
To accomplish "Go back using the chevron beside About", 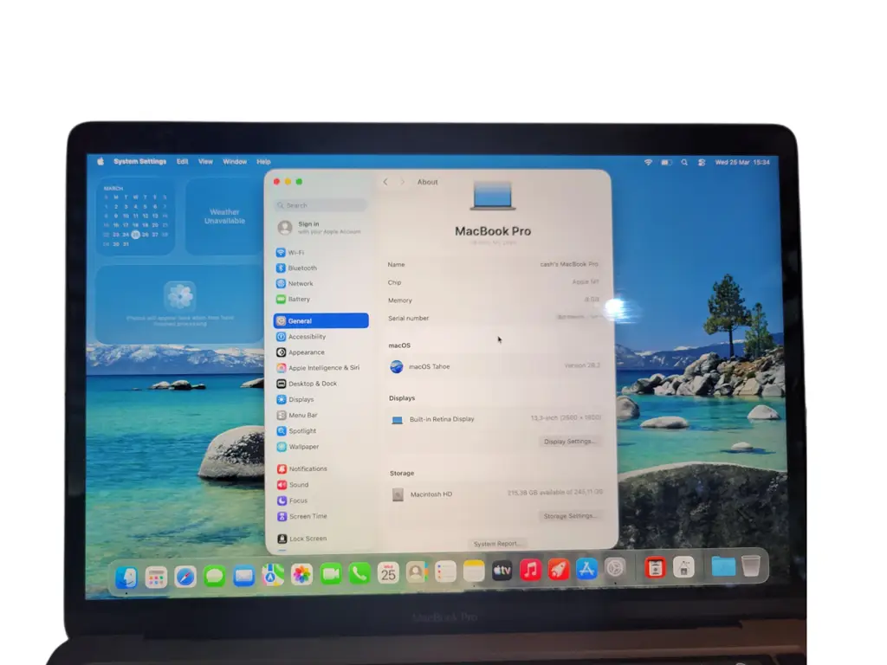I will point(385,182).
